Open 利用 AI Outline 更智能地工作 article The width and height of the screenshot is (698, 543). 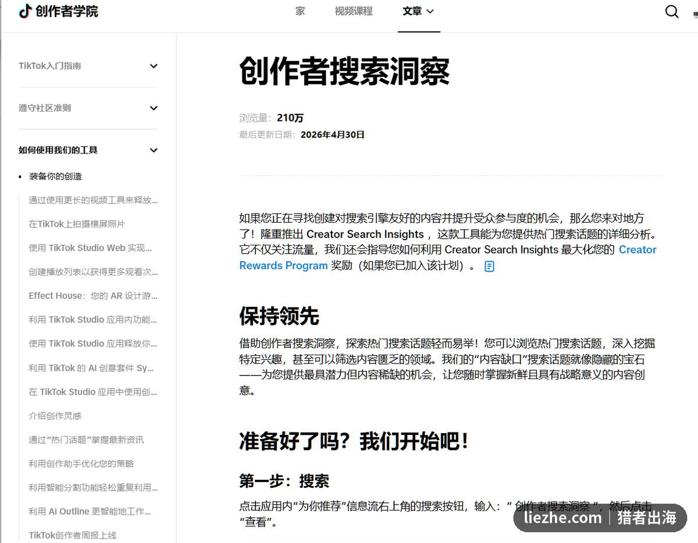tap(90, 511)
